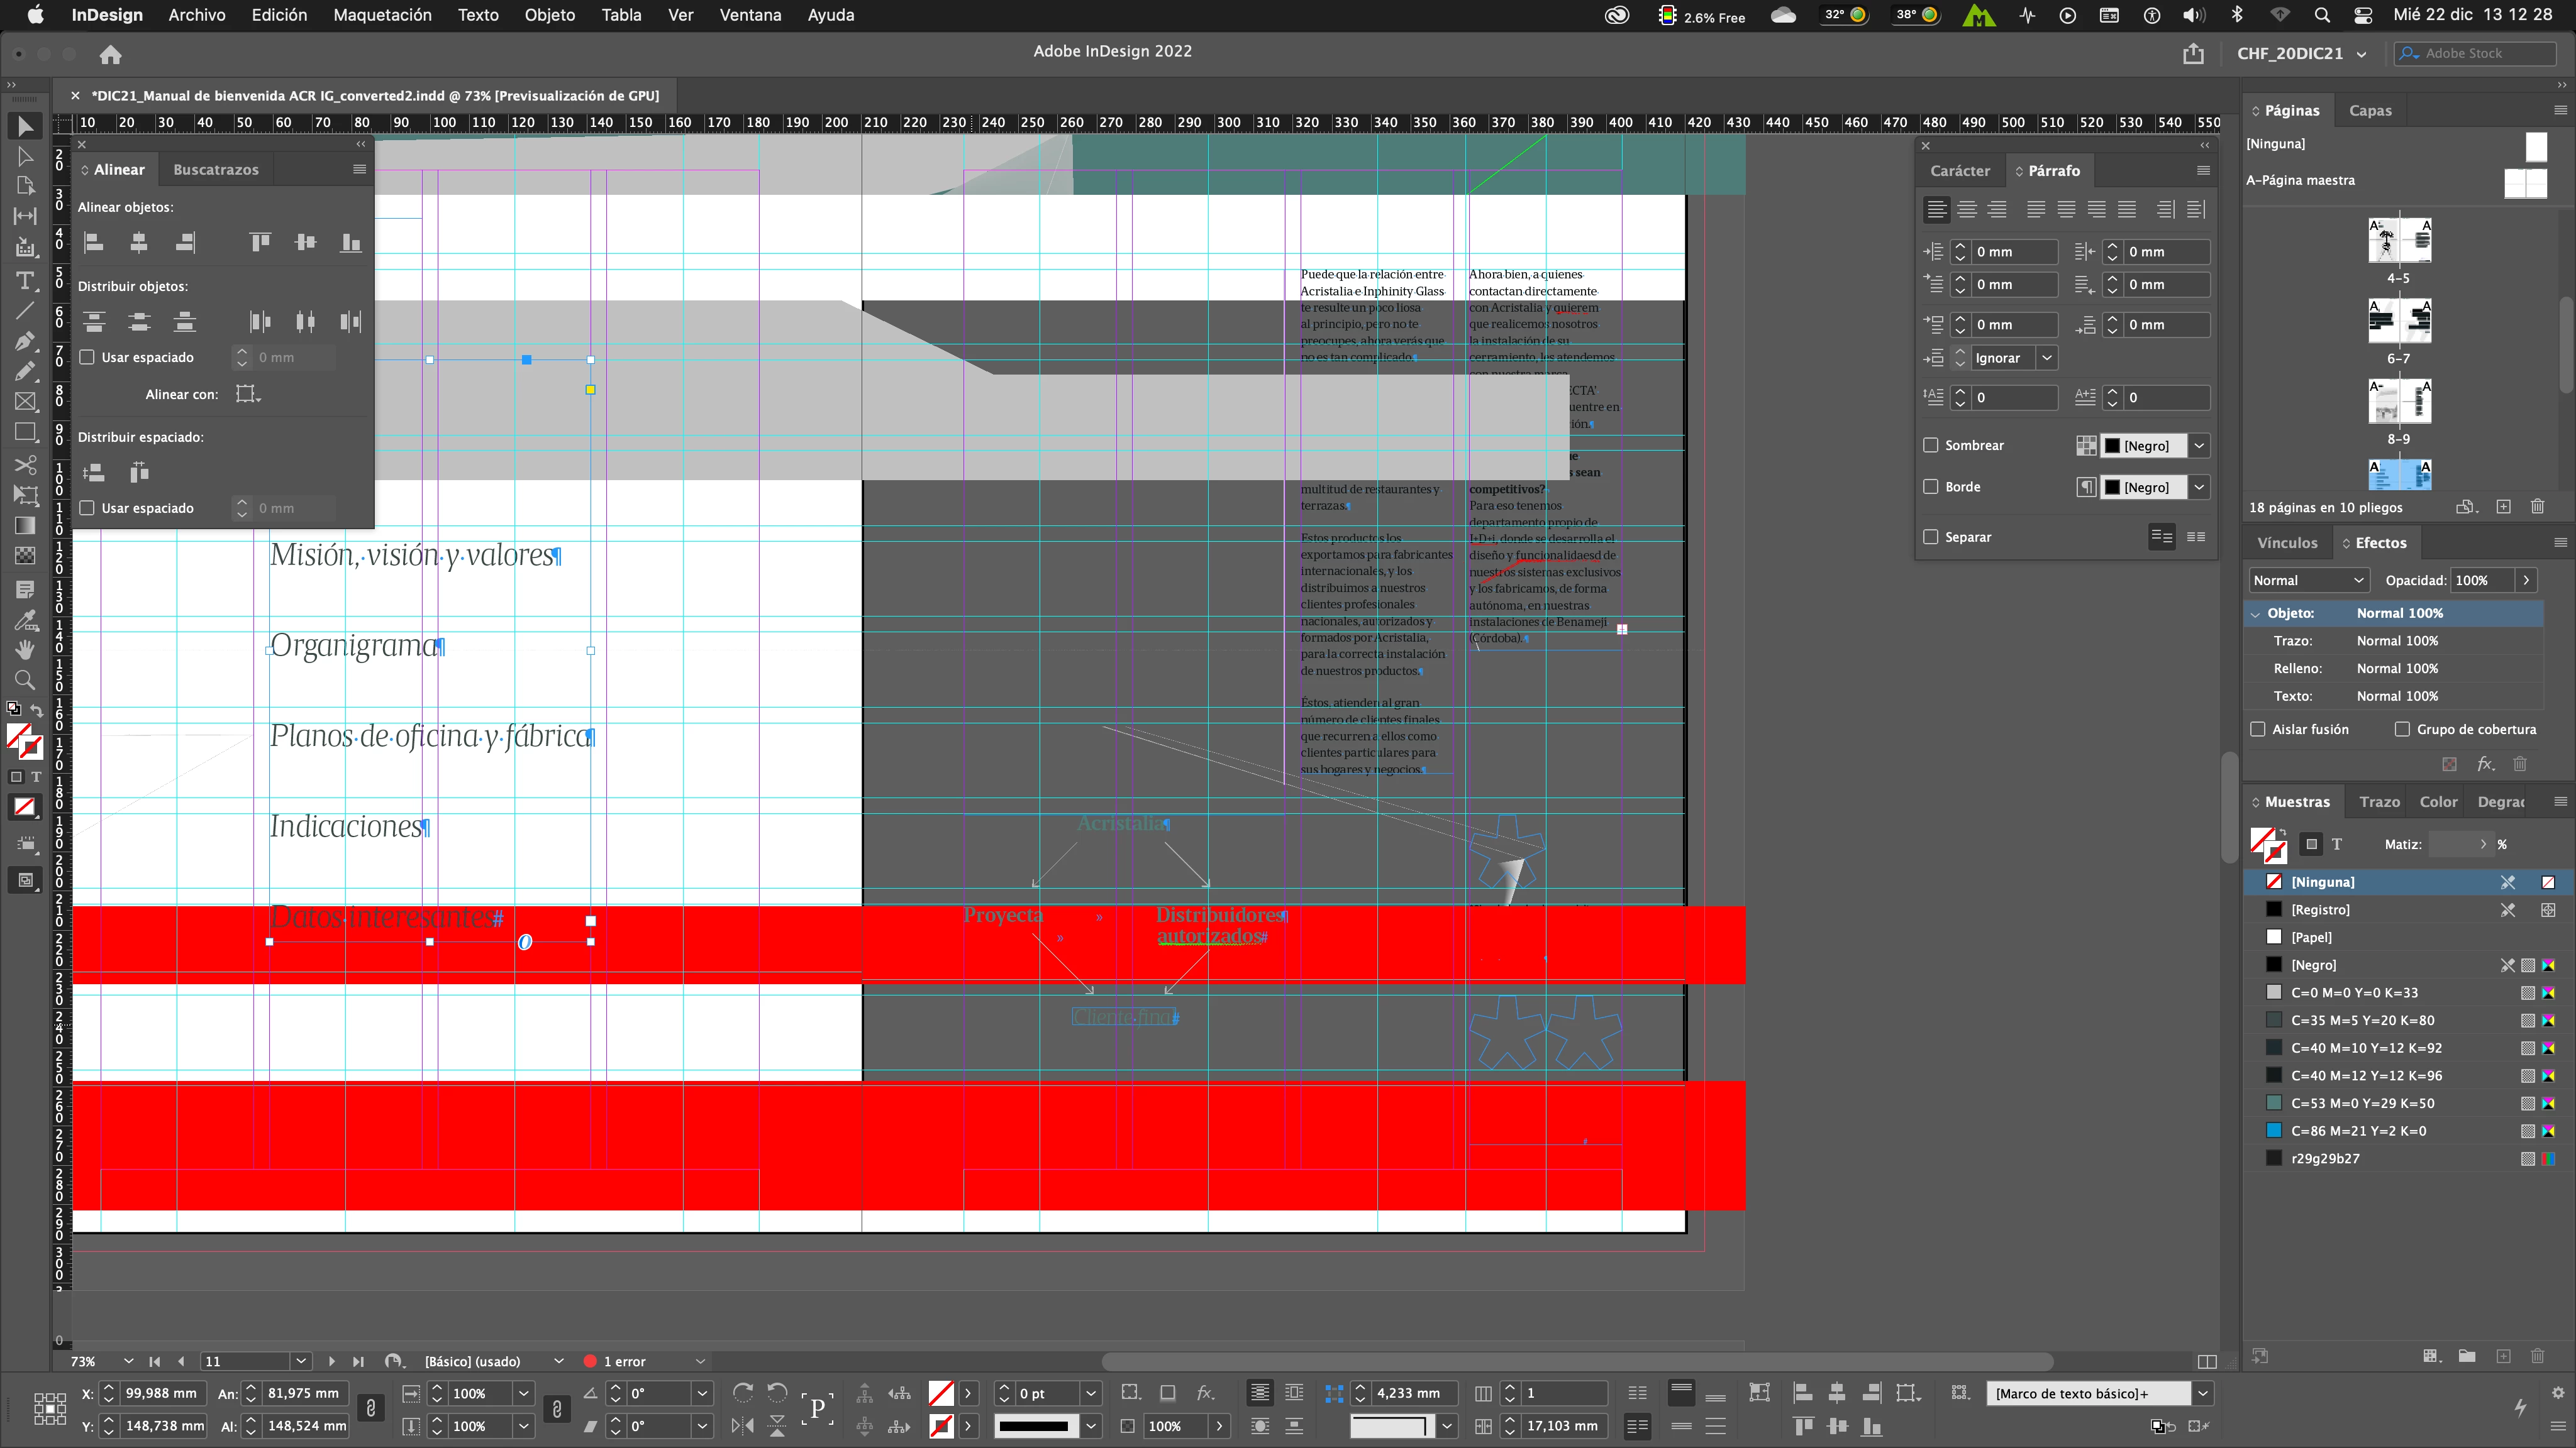Check Aislar fusión option
Screen dimensions: 2576x1448
click(x=2258, y=730)
